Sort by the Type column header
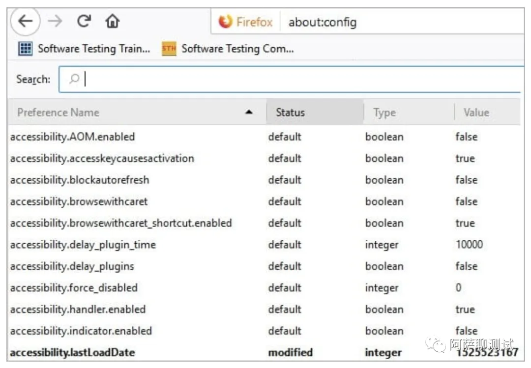The height and width of the screenshot is (368, 531). pos(384,113)
